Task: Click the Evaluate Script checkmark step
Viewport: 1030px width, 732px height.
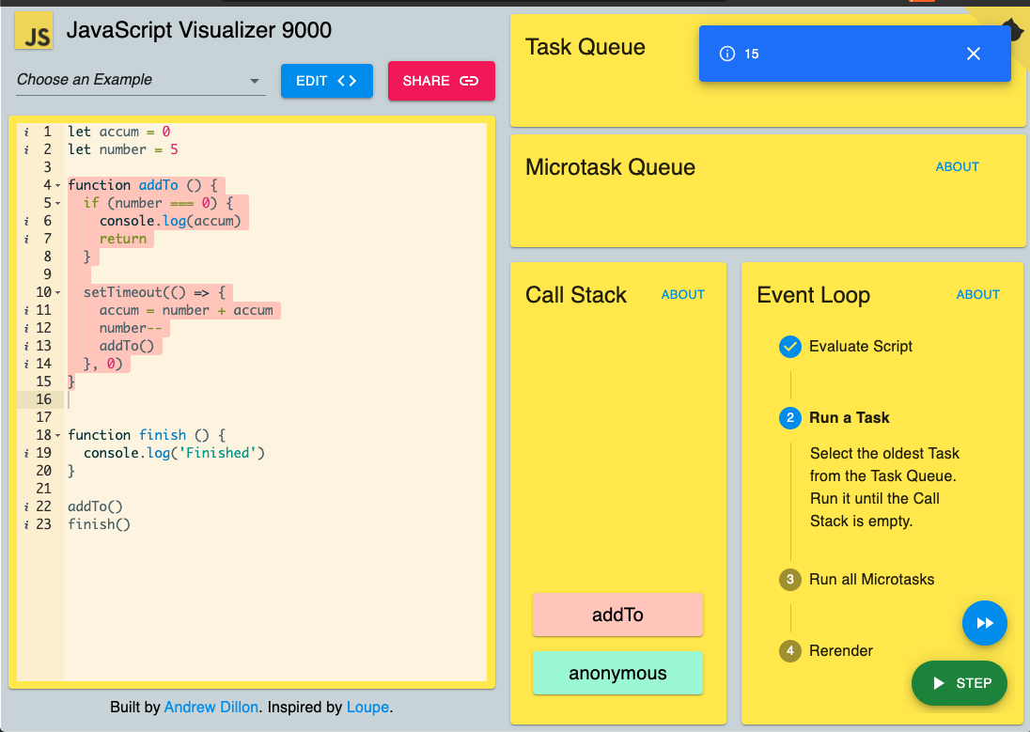Action: pos(789,347)
